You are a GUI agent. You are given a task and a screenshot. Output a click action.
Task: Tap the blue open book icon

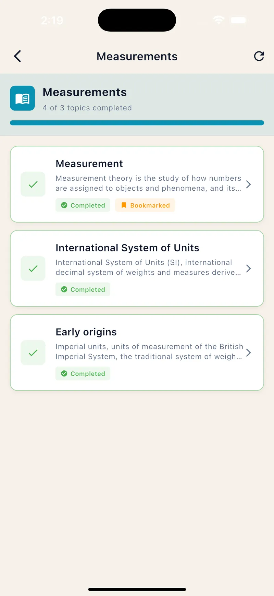[x=23, y=98]
